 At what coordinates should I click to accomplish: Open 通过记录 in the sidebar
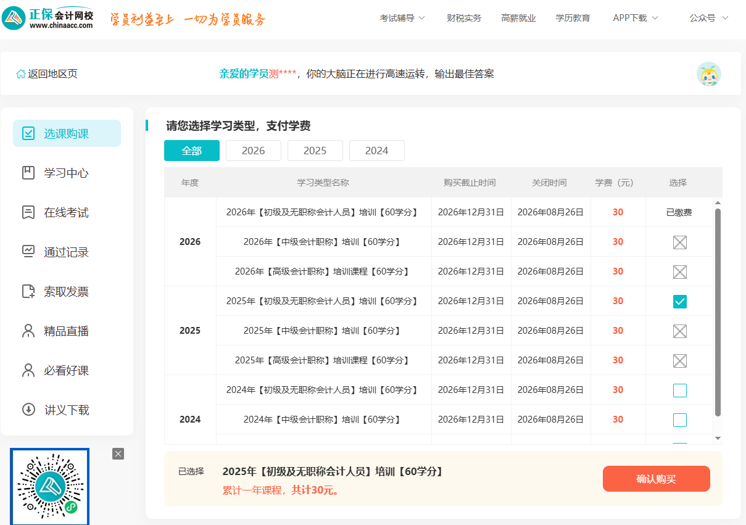point(67,252)
